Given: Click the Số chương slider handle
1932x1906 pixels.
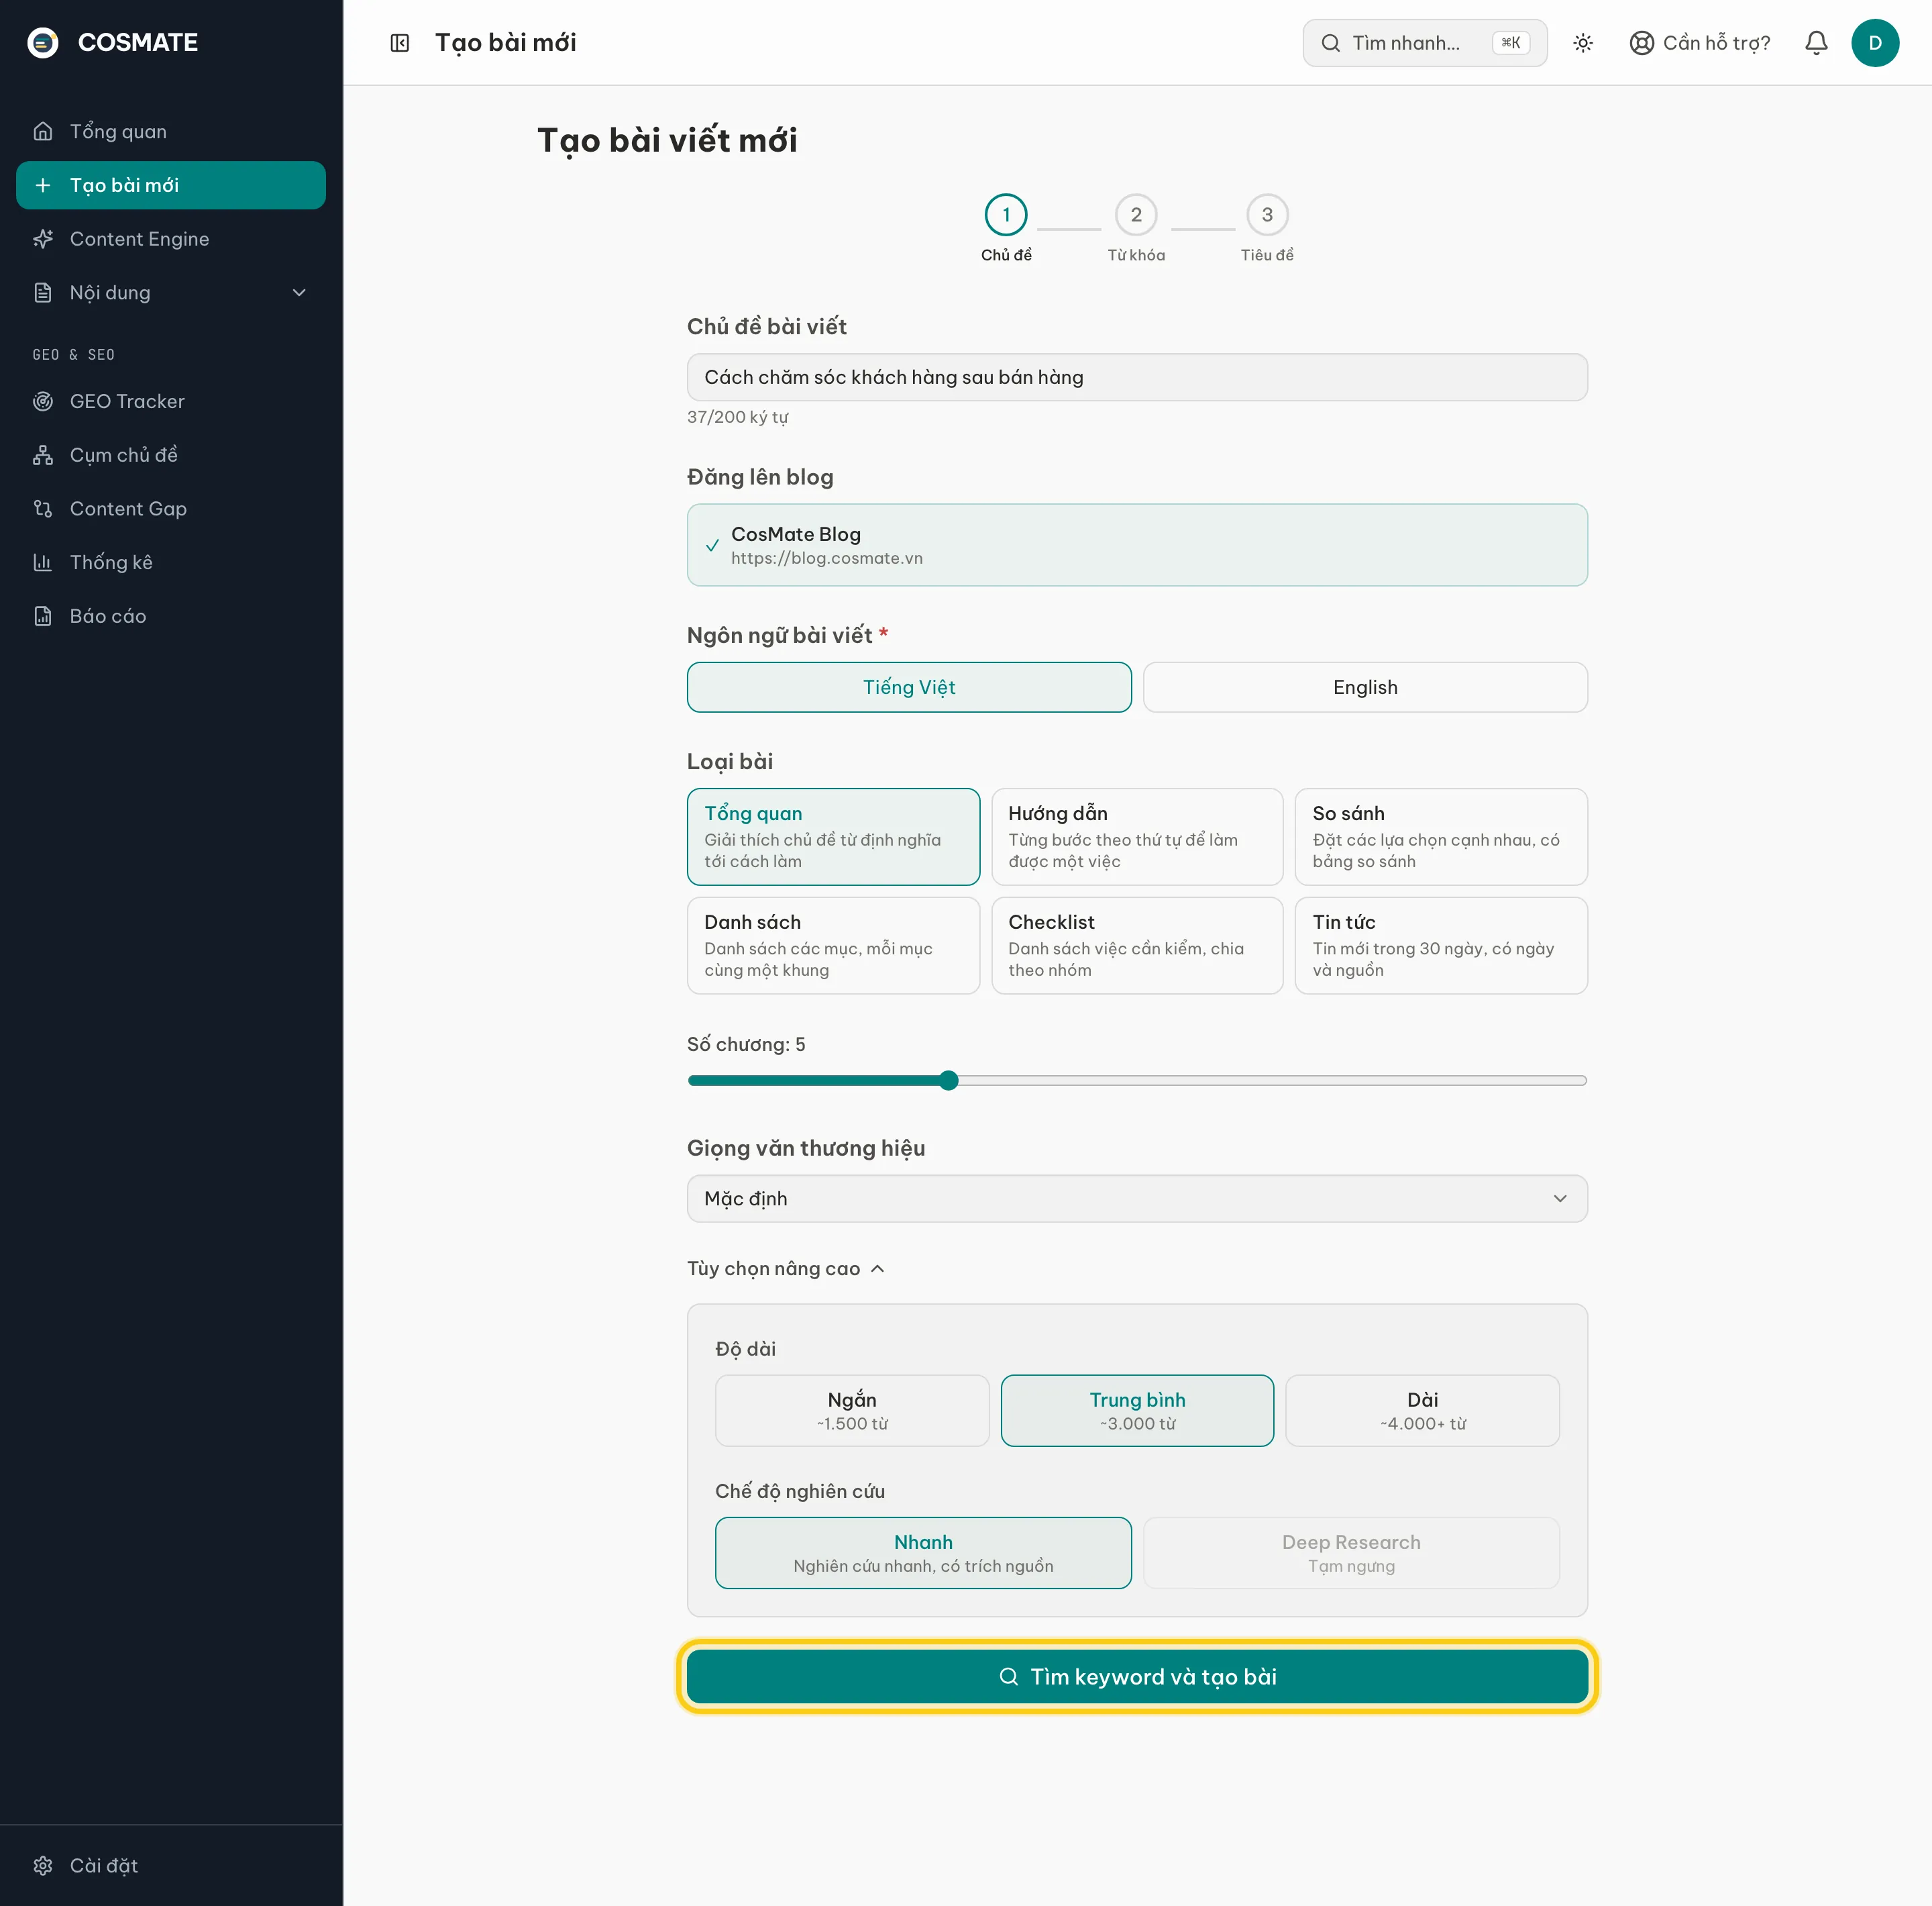Looking at the screenshot, I should coord(948,1080).
